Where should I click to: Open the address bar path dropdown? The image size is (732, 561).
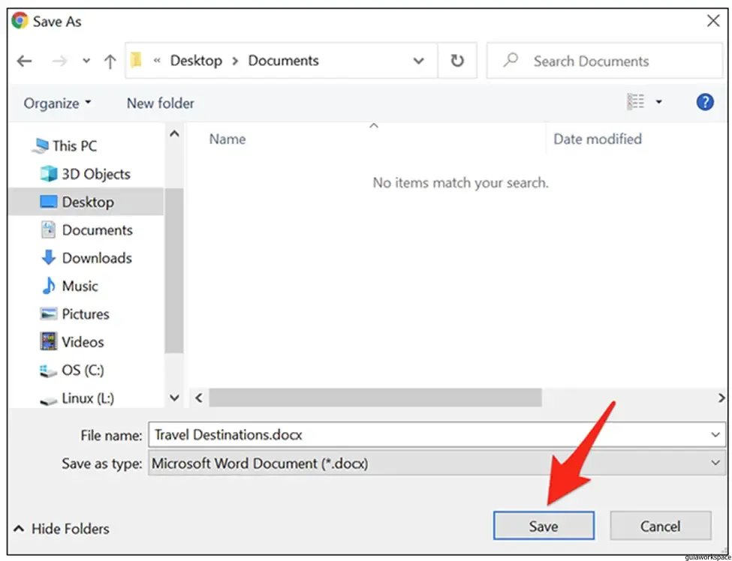419,61
